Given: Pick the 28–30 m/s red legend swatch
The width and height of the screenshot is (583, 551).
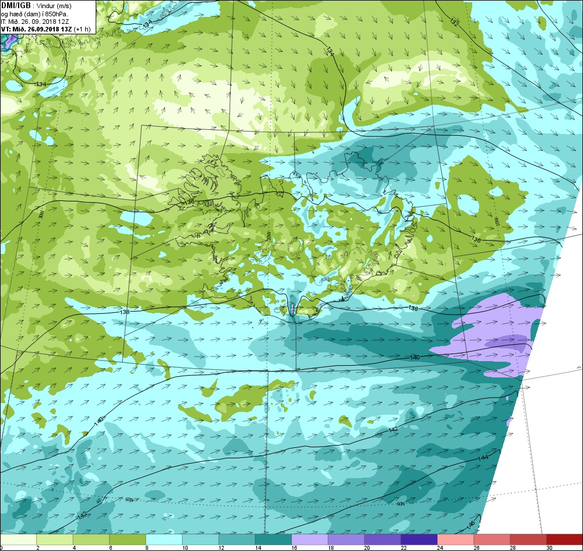Looking at the screenshot, I should (529, 539).
